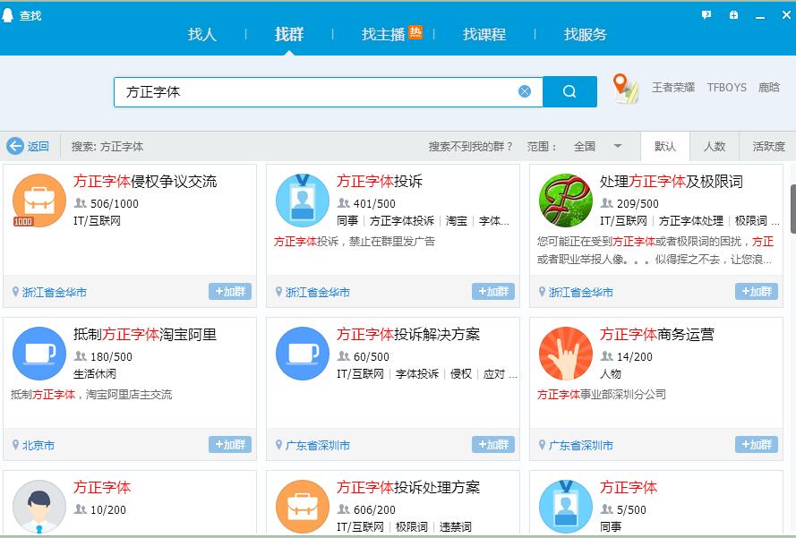Viewport: 796px width, 538px height.
Task: Clear the search box with the X icon
Action: 525,91
